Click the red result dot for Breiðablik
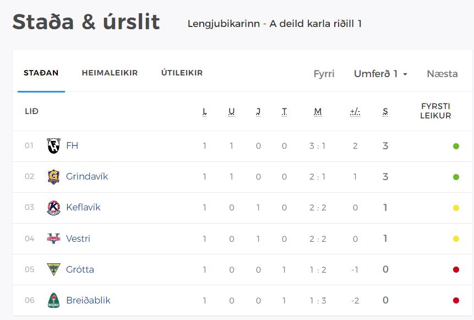474x320 pixels. tap(456, 300)
